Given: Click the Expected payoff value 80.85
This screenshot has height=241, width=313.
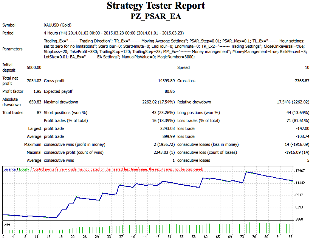Looking at the screenshot, I should tap(169, 91).
